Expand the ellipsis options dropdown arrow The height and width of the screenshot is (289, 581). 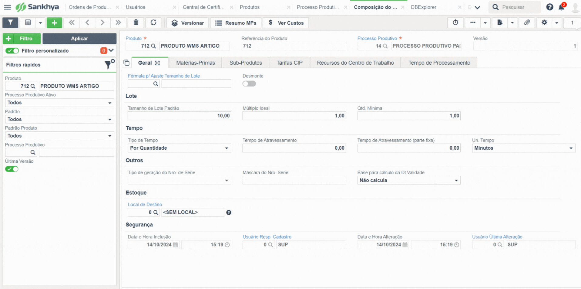coord(485,22)
